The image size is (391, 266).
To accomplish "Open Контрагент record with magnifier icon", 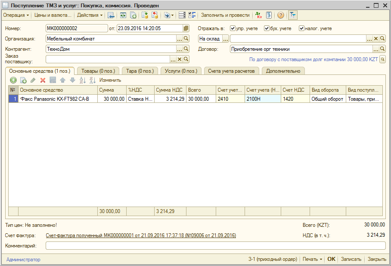I will point(186,49).
